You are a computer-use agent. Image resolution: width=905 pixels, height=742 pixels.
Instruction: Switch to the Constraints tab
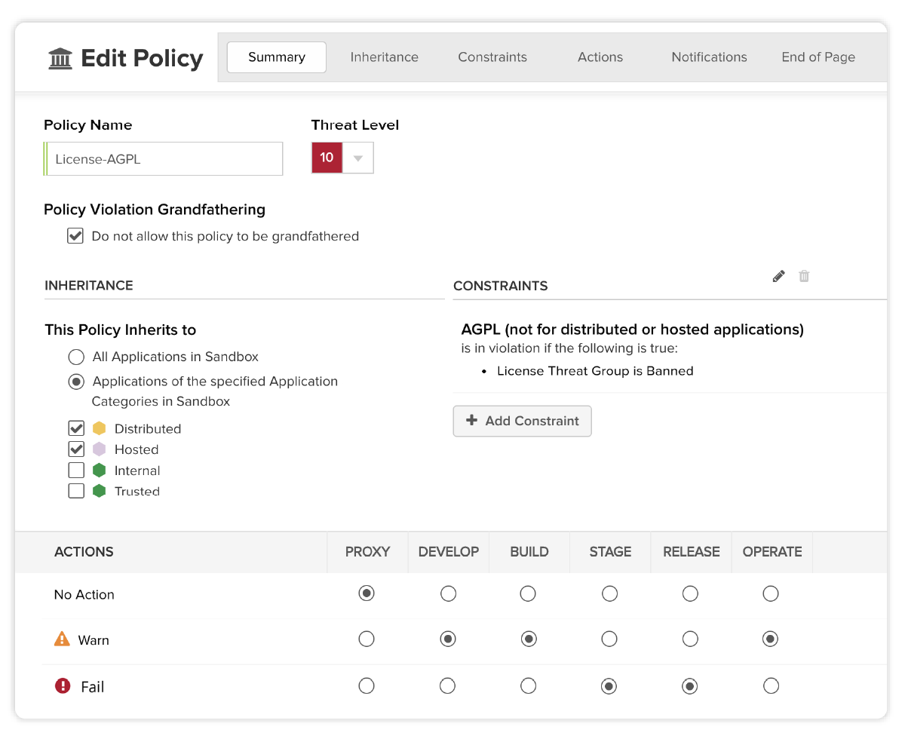point(492,57)
